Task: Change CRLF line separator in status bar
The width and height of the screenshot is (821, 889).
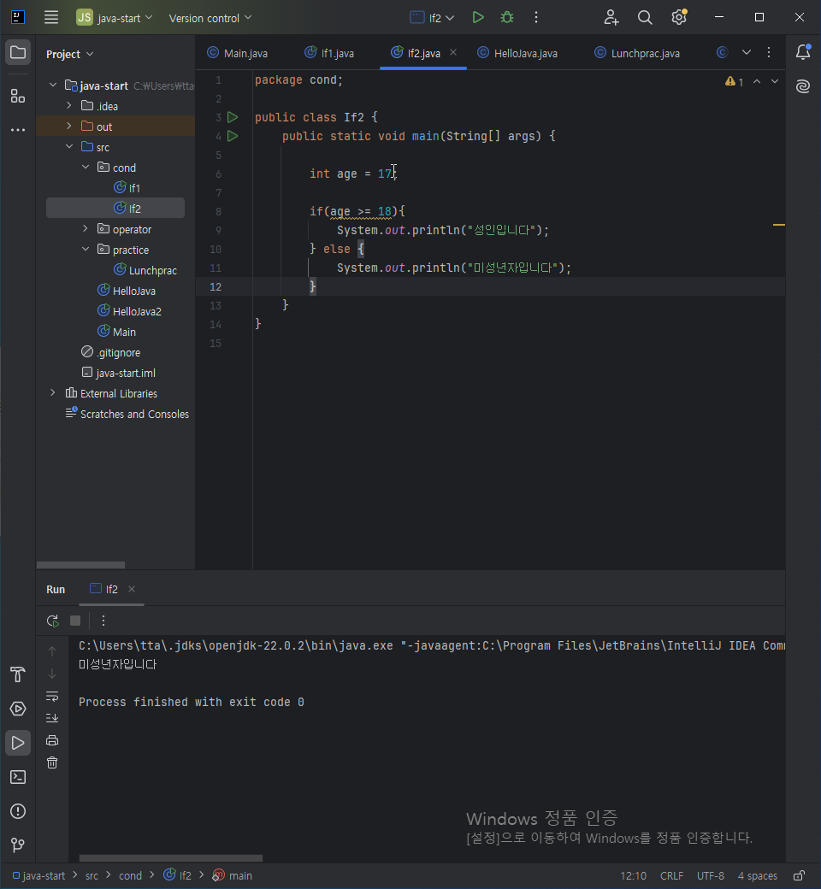Action: (672, 876)
